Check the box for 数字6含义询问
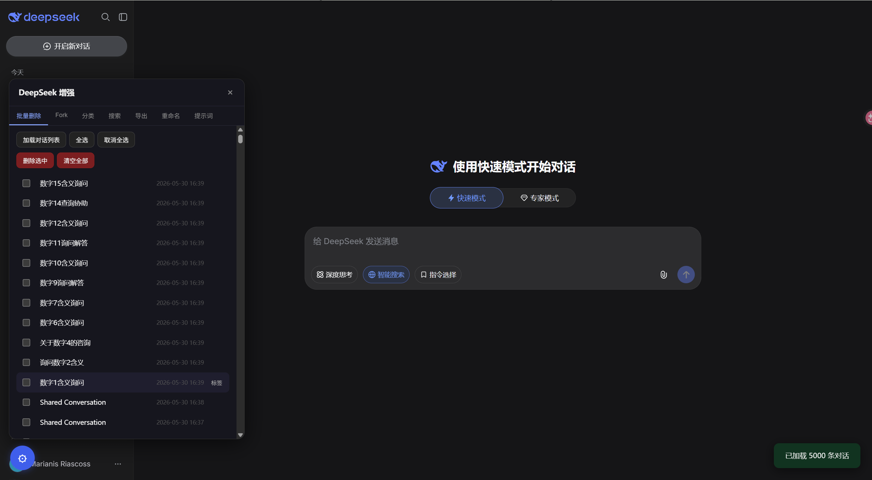This screenshot has height=480, width=872. [26, 323]
